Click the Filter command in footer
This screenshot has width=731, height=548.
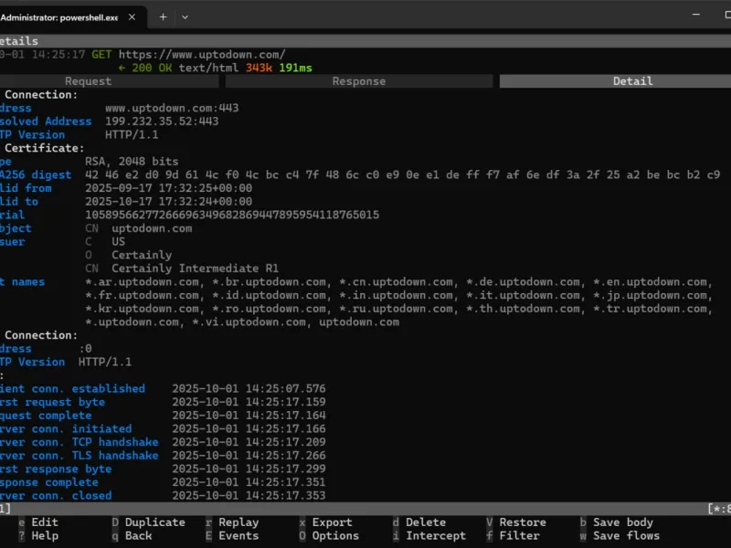[x=519, y=536]
